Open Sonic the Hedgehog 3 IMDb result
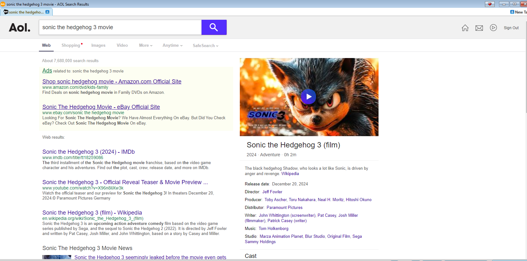The height and width of the screenshot is (261, 527). 89,152
